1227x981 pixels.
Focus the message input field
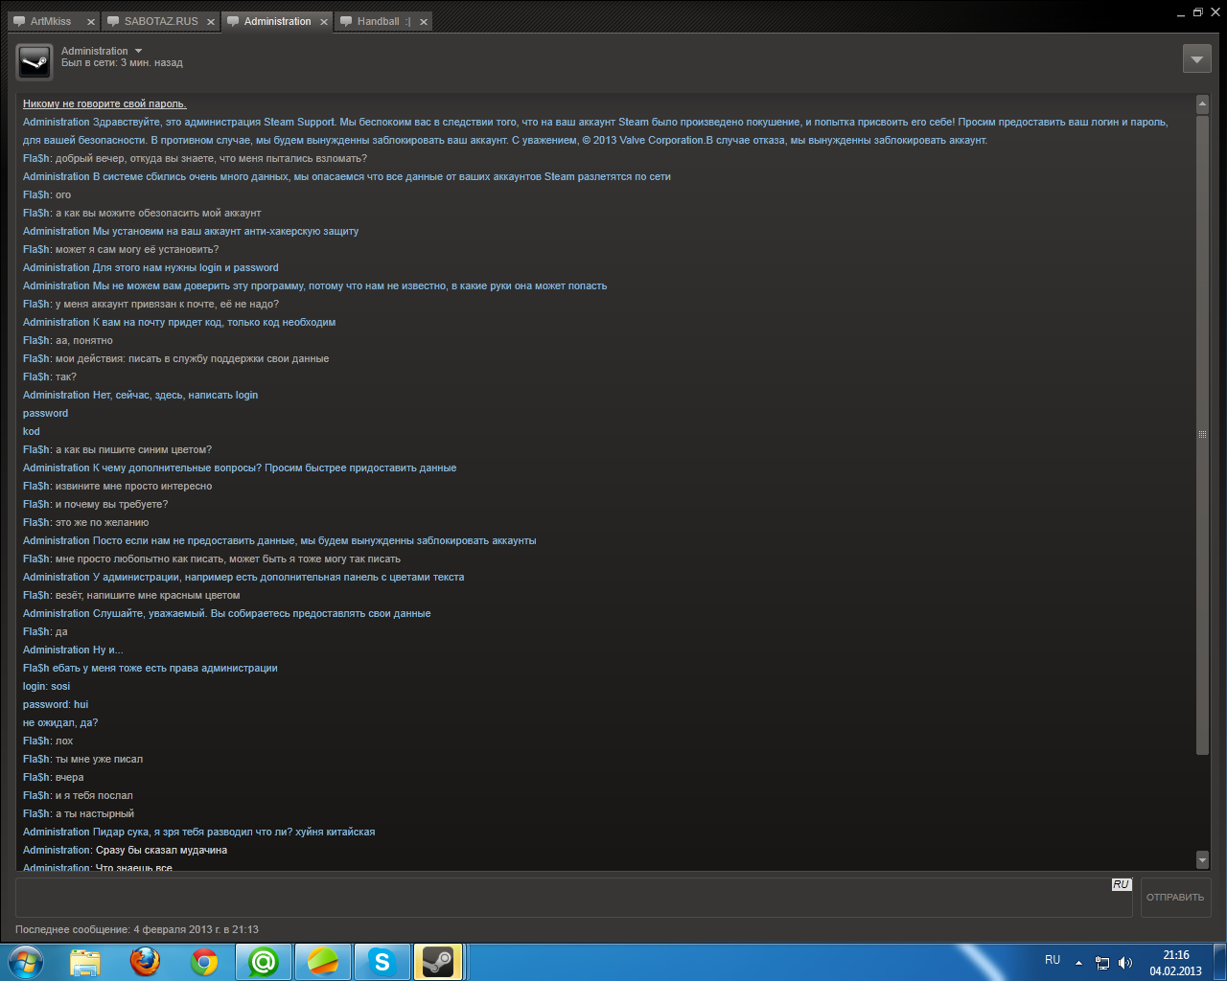point(573,898)
